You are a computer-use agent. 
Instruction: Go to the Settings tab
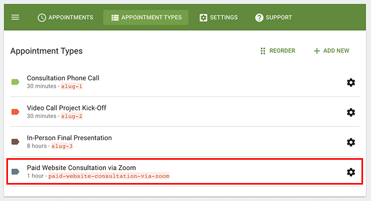218,17
